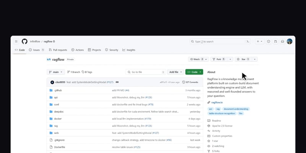This screenshot has height=153, width=306.
Task: Switch to the Issues tab
Action: (x=36, y=50)
